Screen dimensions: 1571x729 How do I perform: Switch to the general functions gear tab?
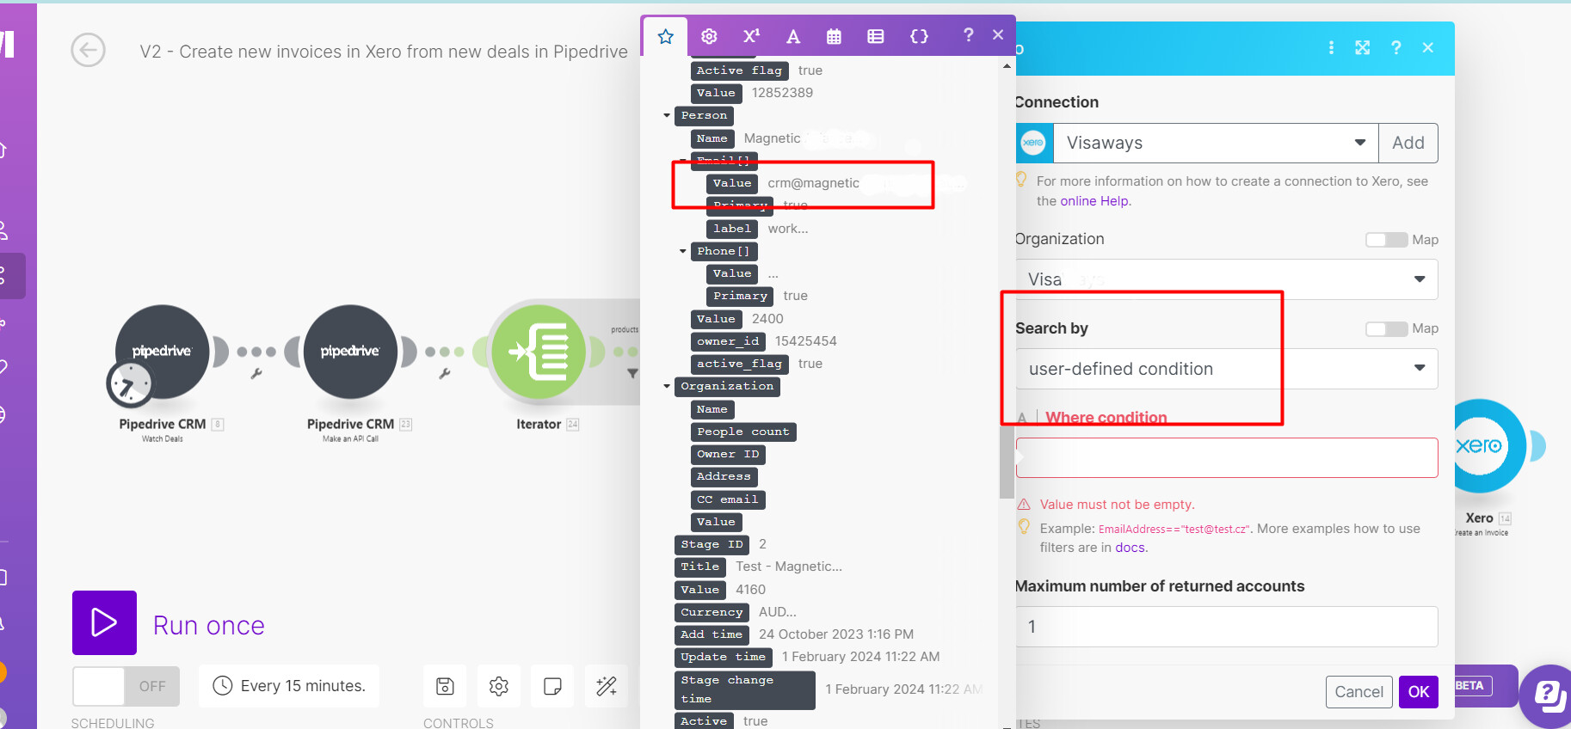[x=709, y=36]
